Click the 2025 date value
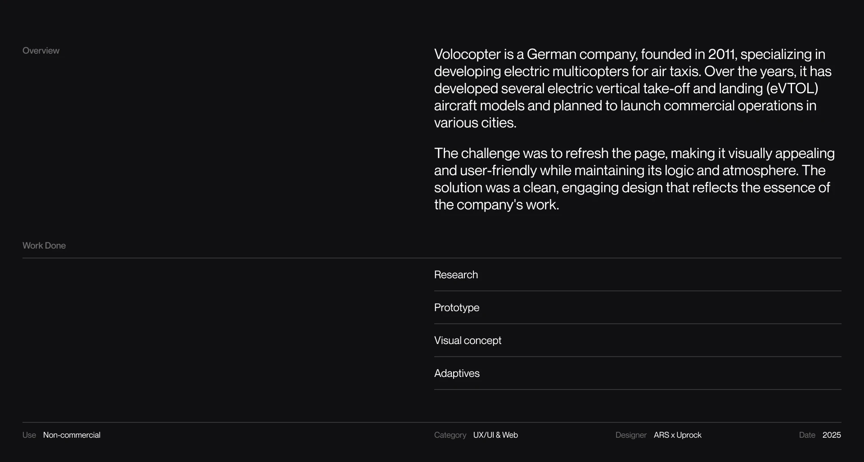The image size is (864, 462). tap(832, 435)
